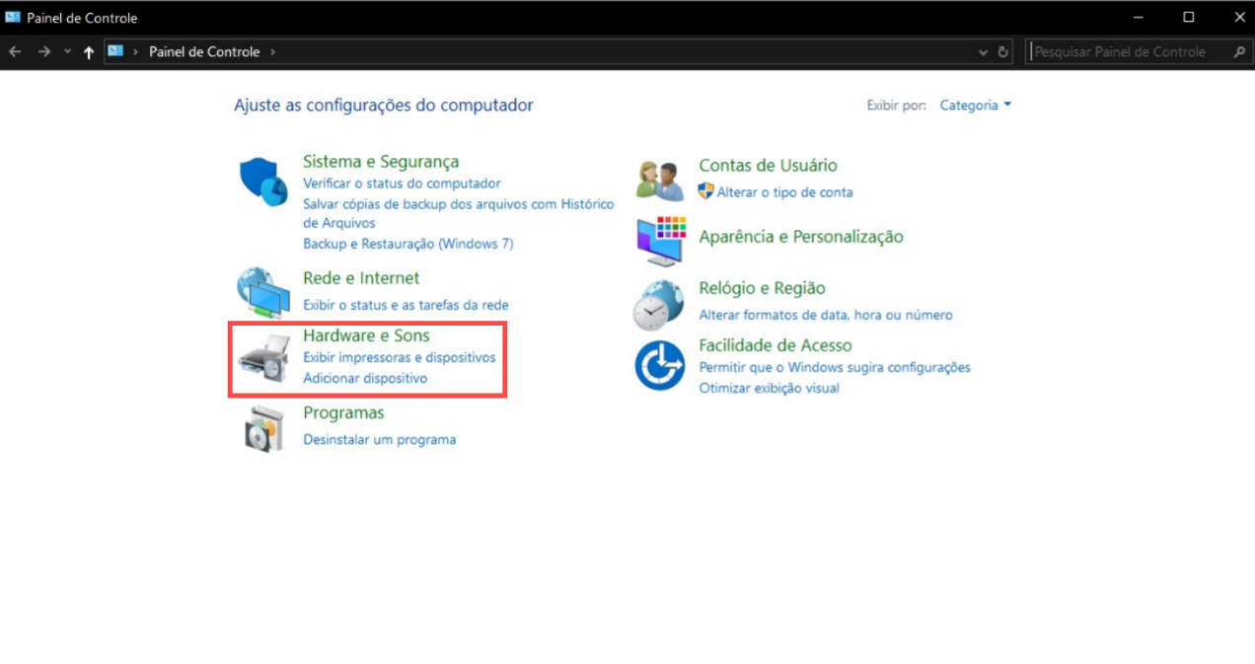This screenshot has width=1255, height=664.
Task: Close the Painel de Controle window
Action: pos(1240,18)
